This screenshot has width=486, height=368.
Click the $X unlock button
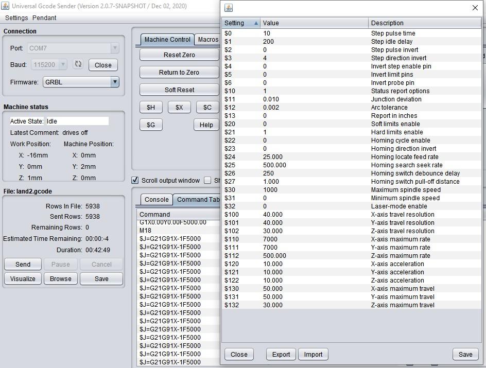(x=179, y=107)
